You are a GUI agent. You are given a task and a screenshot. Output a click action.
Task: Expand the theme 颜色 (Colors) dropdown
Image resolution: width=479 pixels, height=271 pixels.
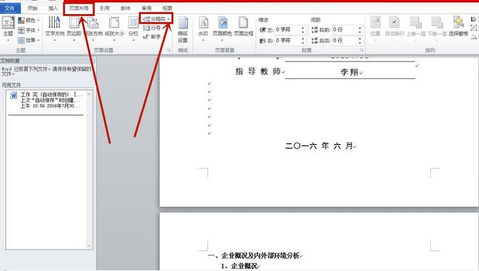(x=29, y=21)
